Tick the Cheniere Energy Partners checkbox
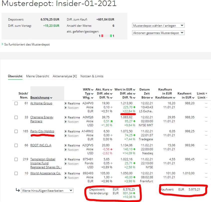211x202 pixels. coord(16,117)
